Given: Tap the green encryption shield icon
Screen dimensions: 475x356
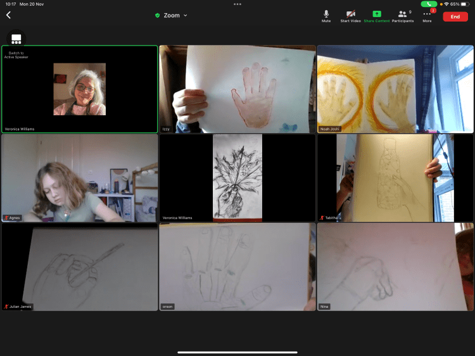Looking at the screenshot, I should coord(158,15).
